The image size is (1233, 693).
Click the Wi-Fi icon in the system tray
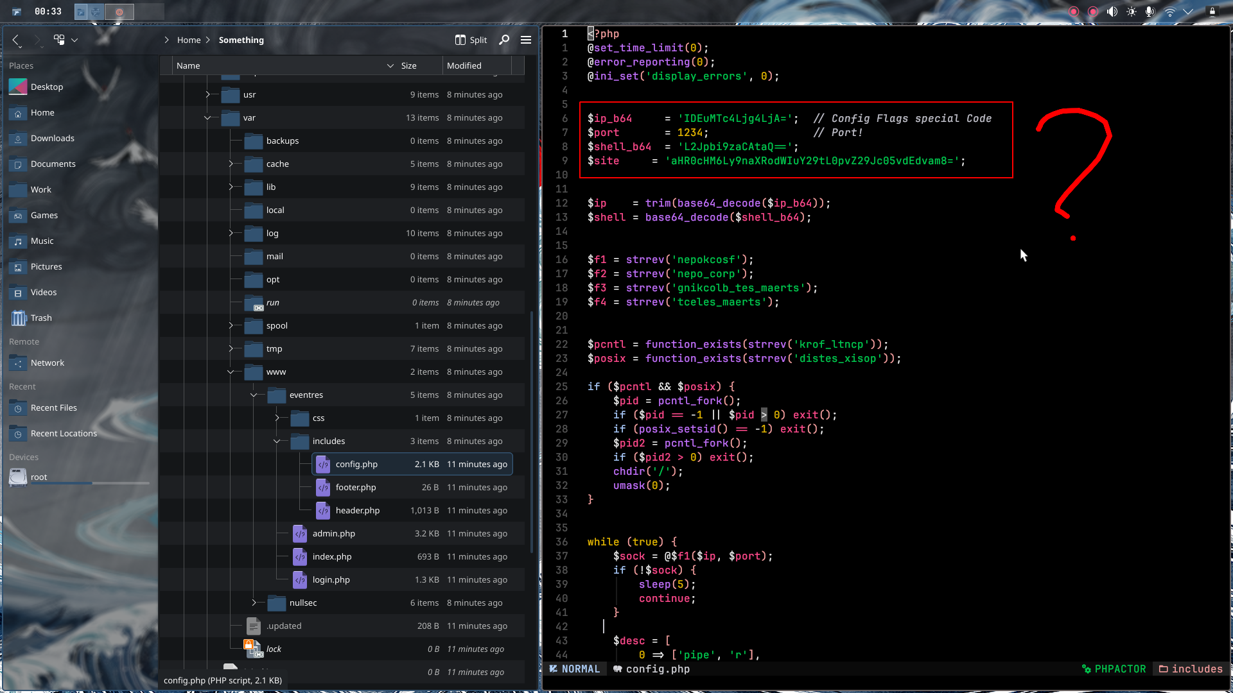tap(1170, 11)
